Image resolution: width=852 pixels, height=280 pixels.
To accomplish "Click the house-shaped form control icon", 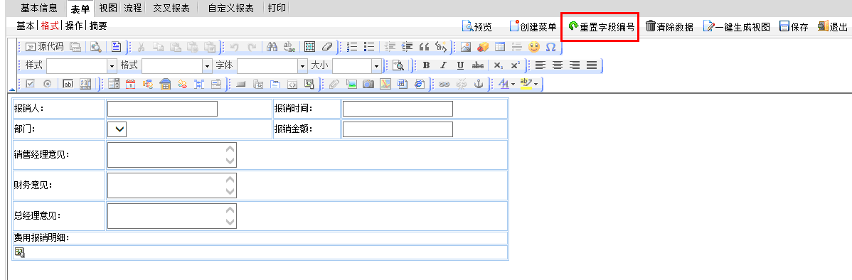I will 165,84.
